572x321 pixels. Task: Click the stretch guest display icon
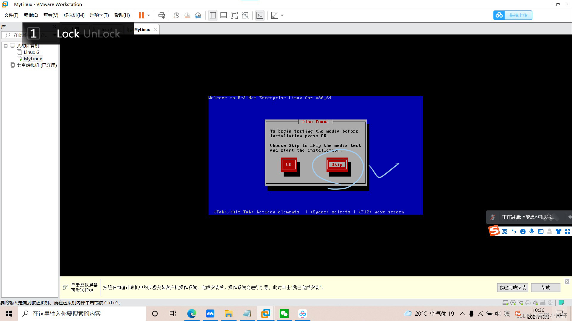[275, 15]
